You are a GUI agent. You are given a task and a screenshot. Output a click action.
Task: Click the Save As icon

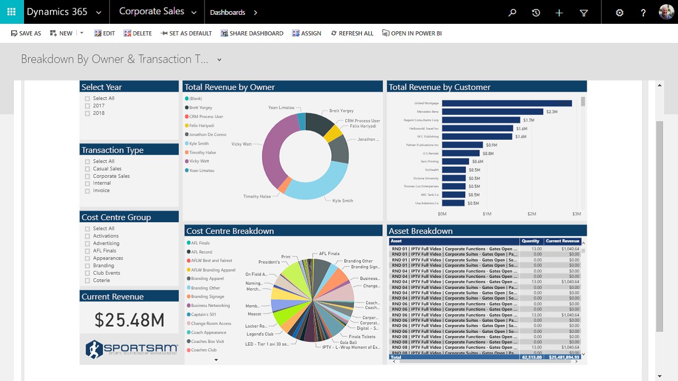point(14,33)
